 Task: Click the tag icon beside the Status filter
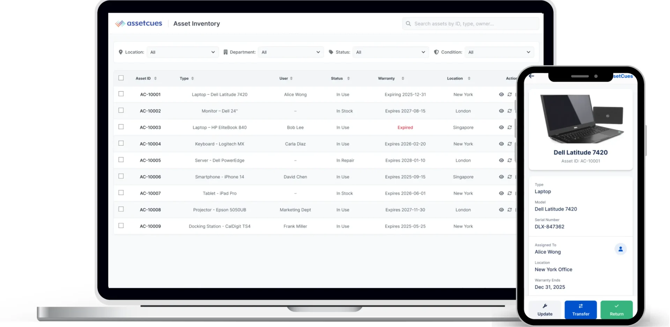click(x=331, y=52)
